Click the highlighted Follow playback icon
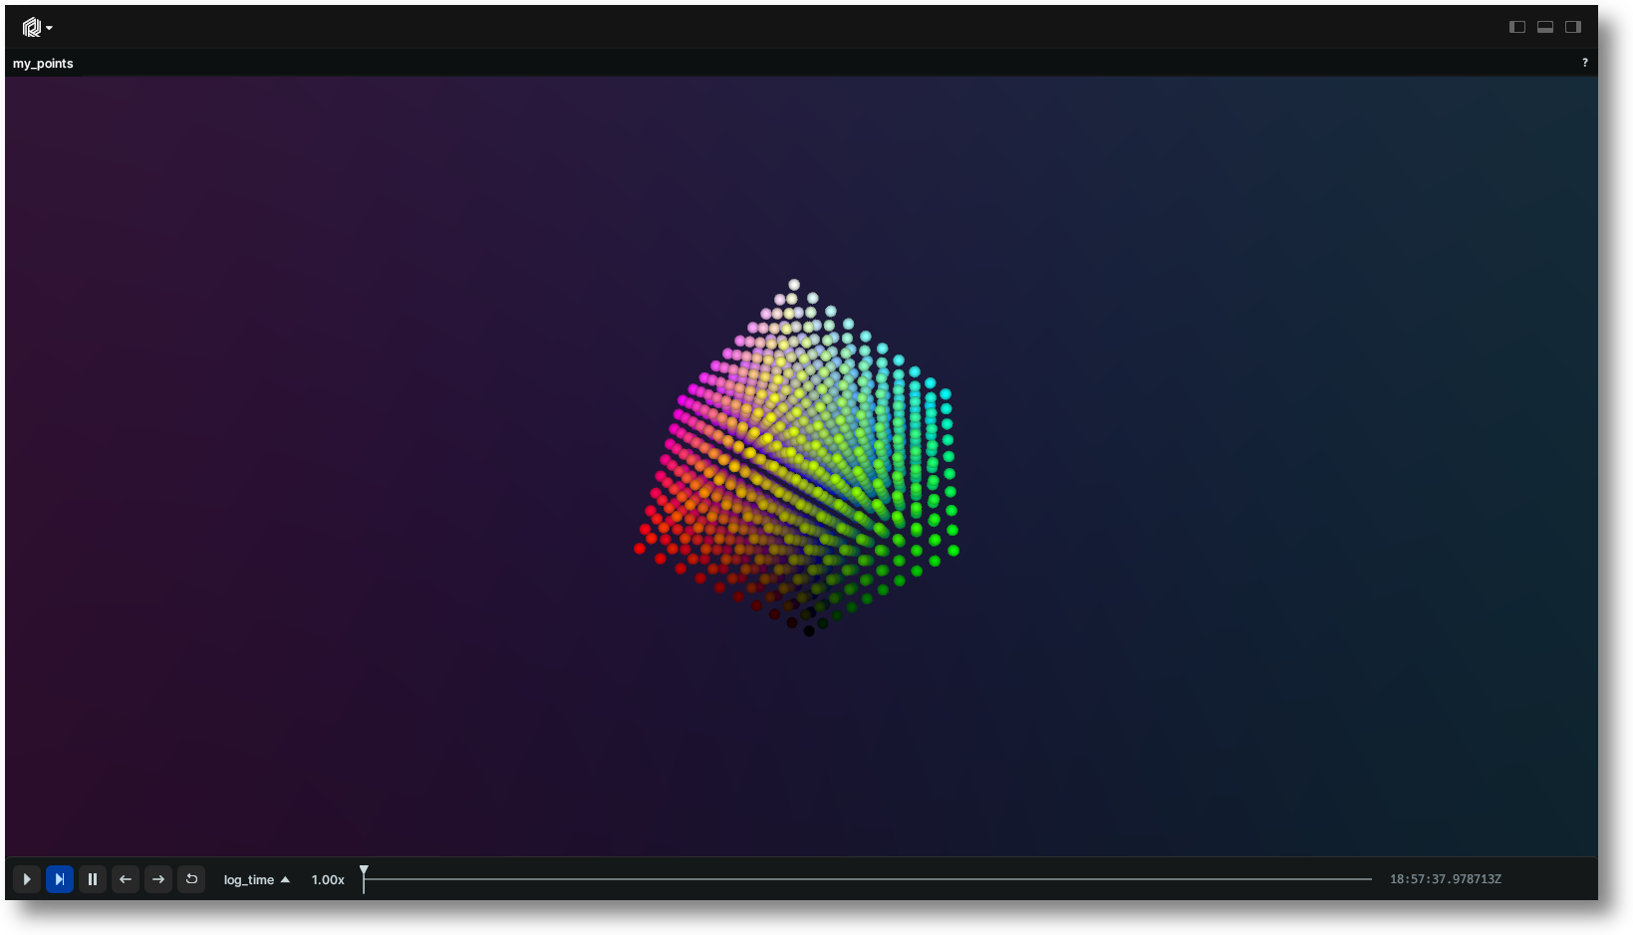 point(60,879)
